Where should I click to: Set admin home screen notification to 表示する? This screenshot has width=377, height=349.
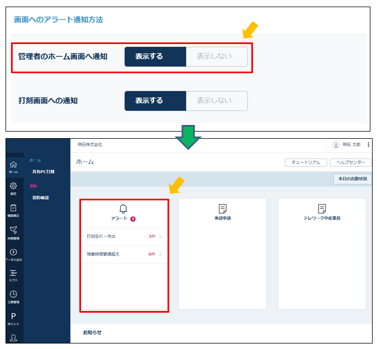click(x=155, y=57)
